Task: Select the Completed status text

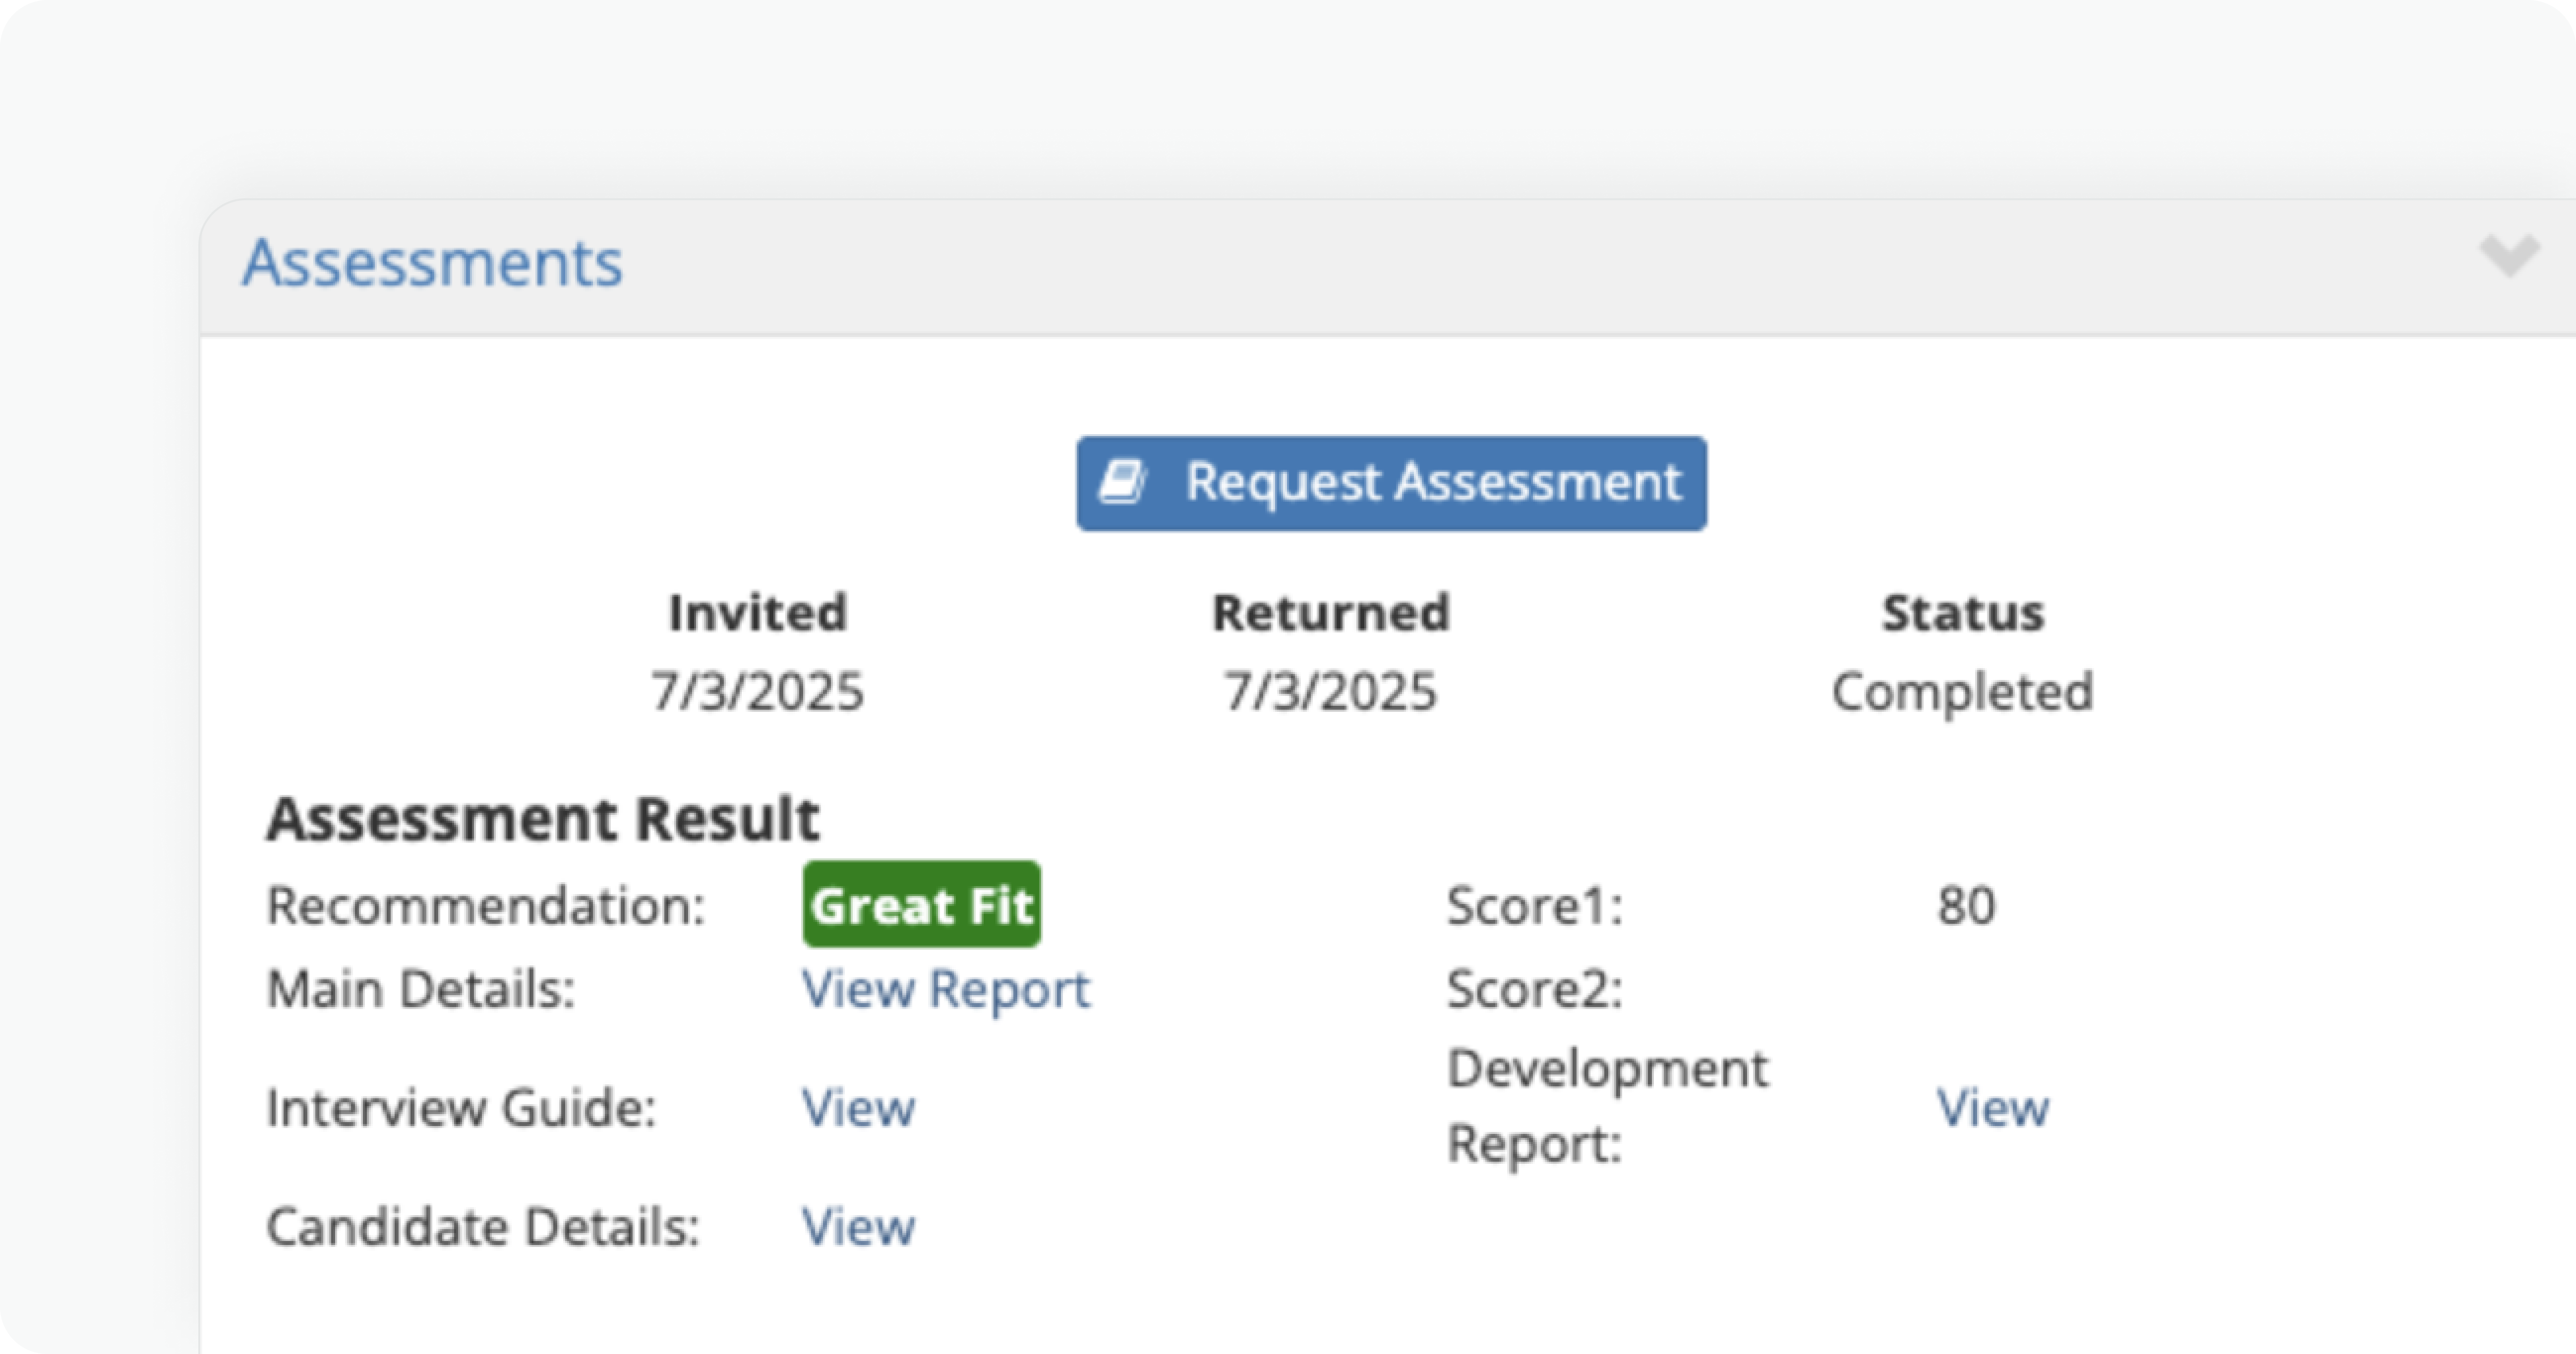Action: coord(1960,690)
